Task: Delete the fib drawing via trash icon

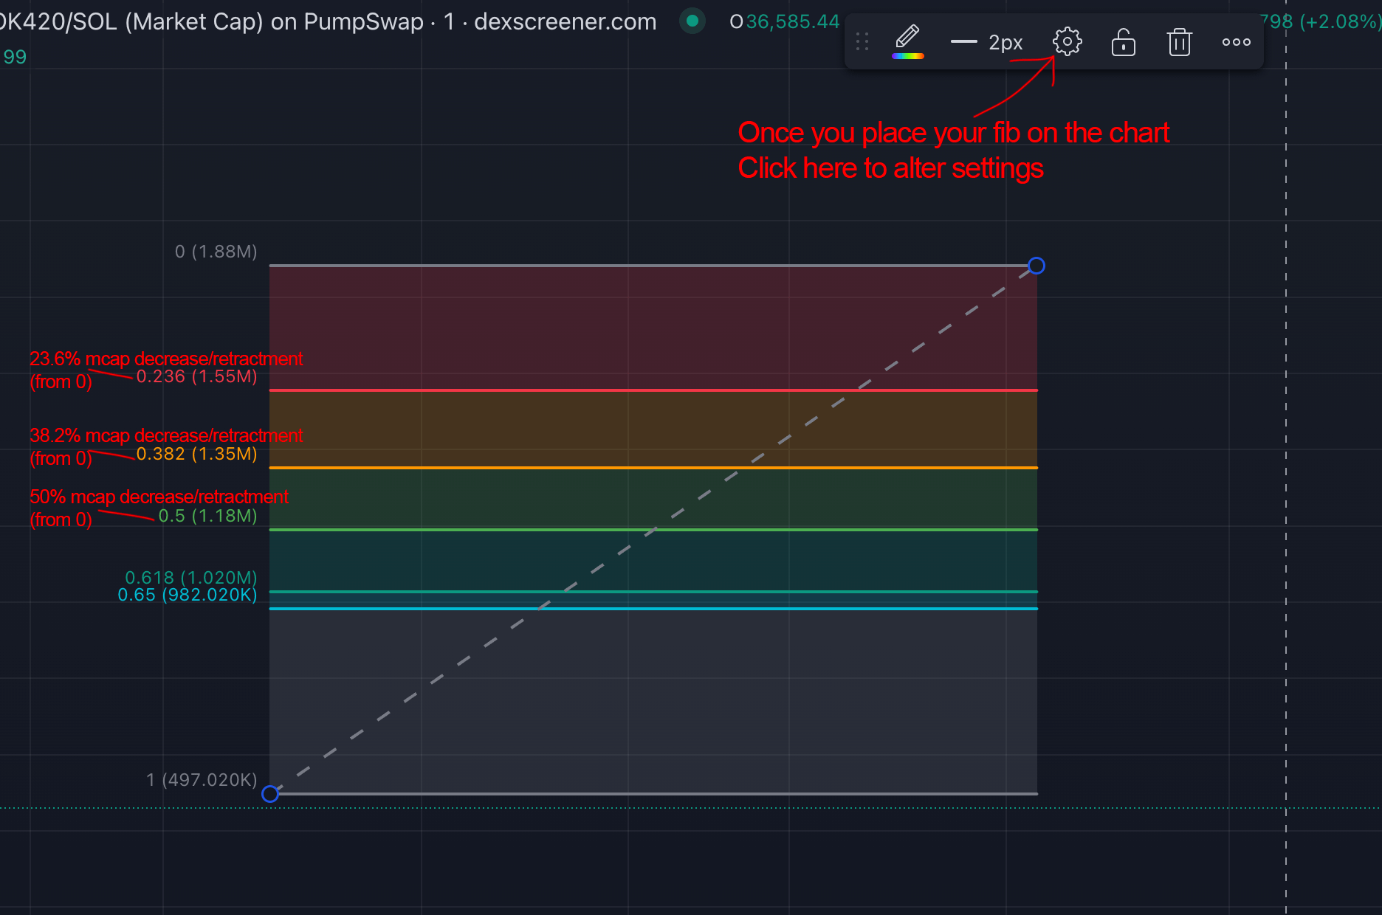Action: coord(1179,42)
